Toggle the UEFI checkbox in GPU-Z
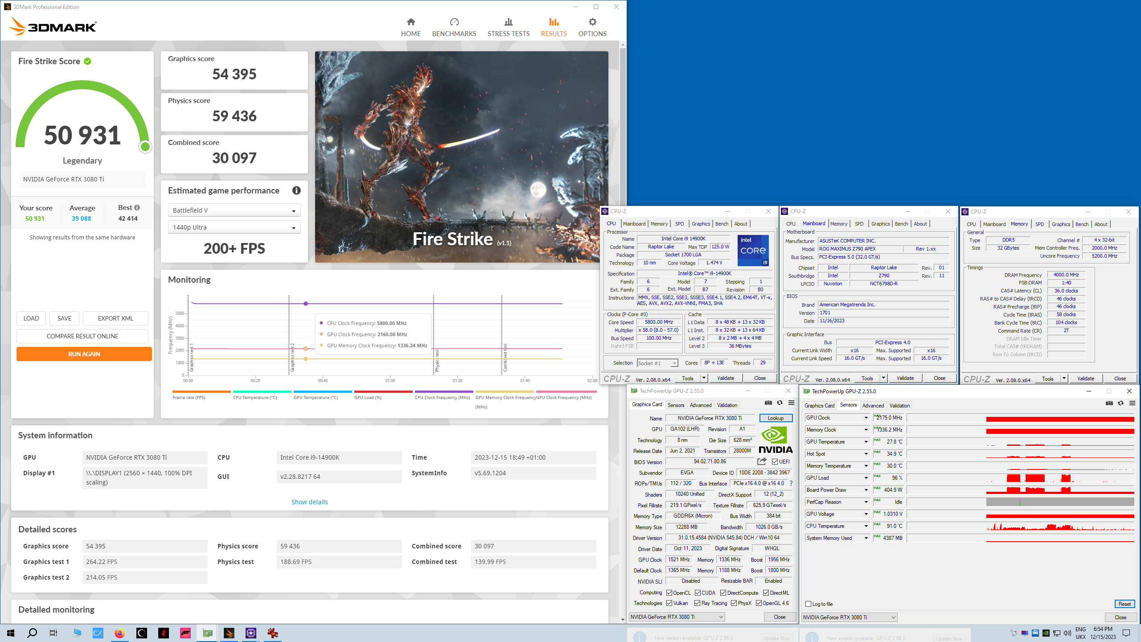 pos(775,462)
